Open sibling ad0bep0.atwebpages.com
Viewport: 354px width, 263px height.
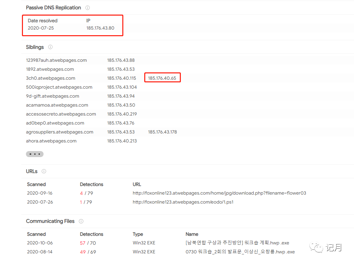pos(55,123)
